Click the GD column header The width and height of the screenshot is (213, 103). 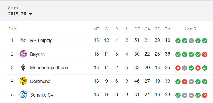pyautogui.click(x=157, y=29)
